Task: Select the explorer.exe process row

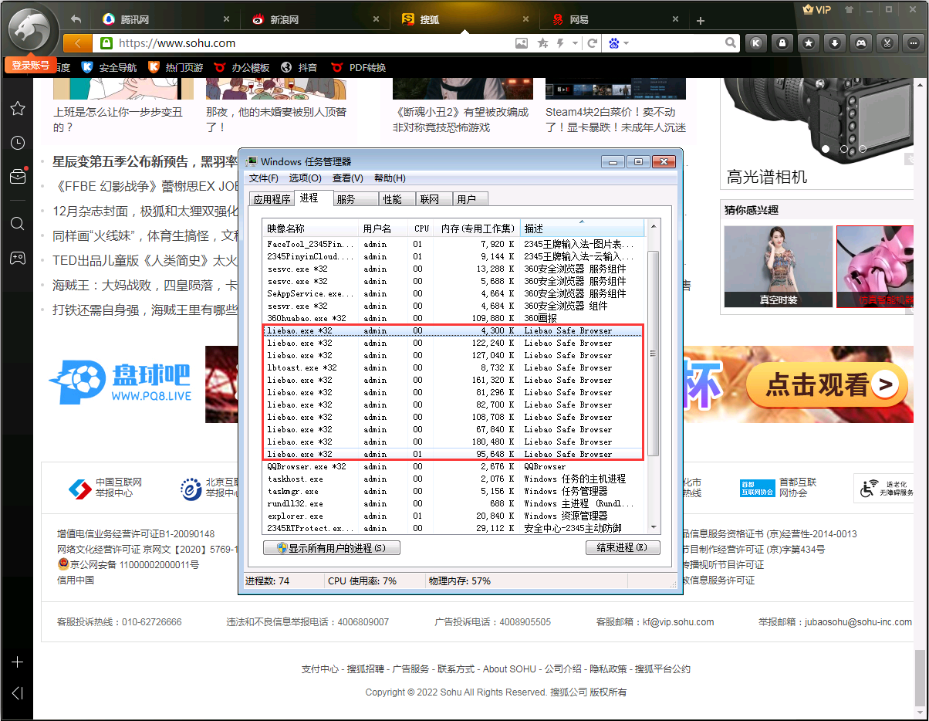Action: (454, 516)
